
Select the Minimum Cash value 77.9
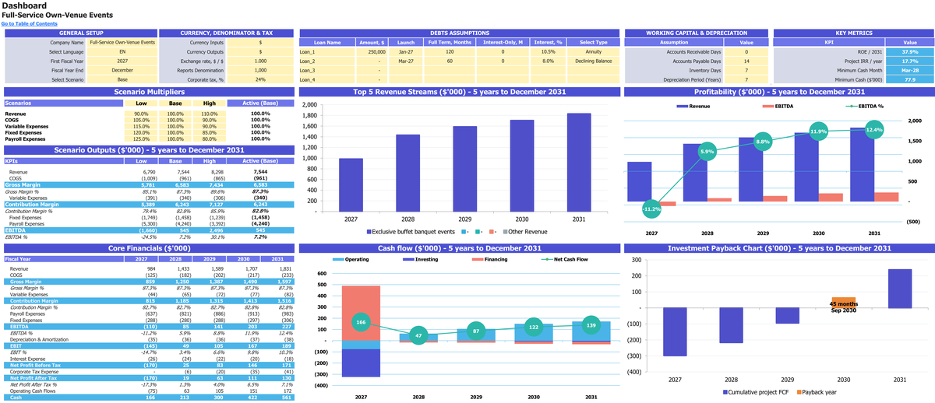(x=910, y=79)
